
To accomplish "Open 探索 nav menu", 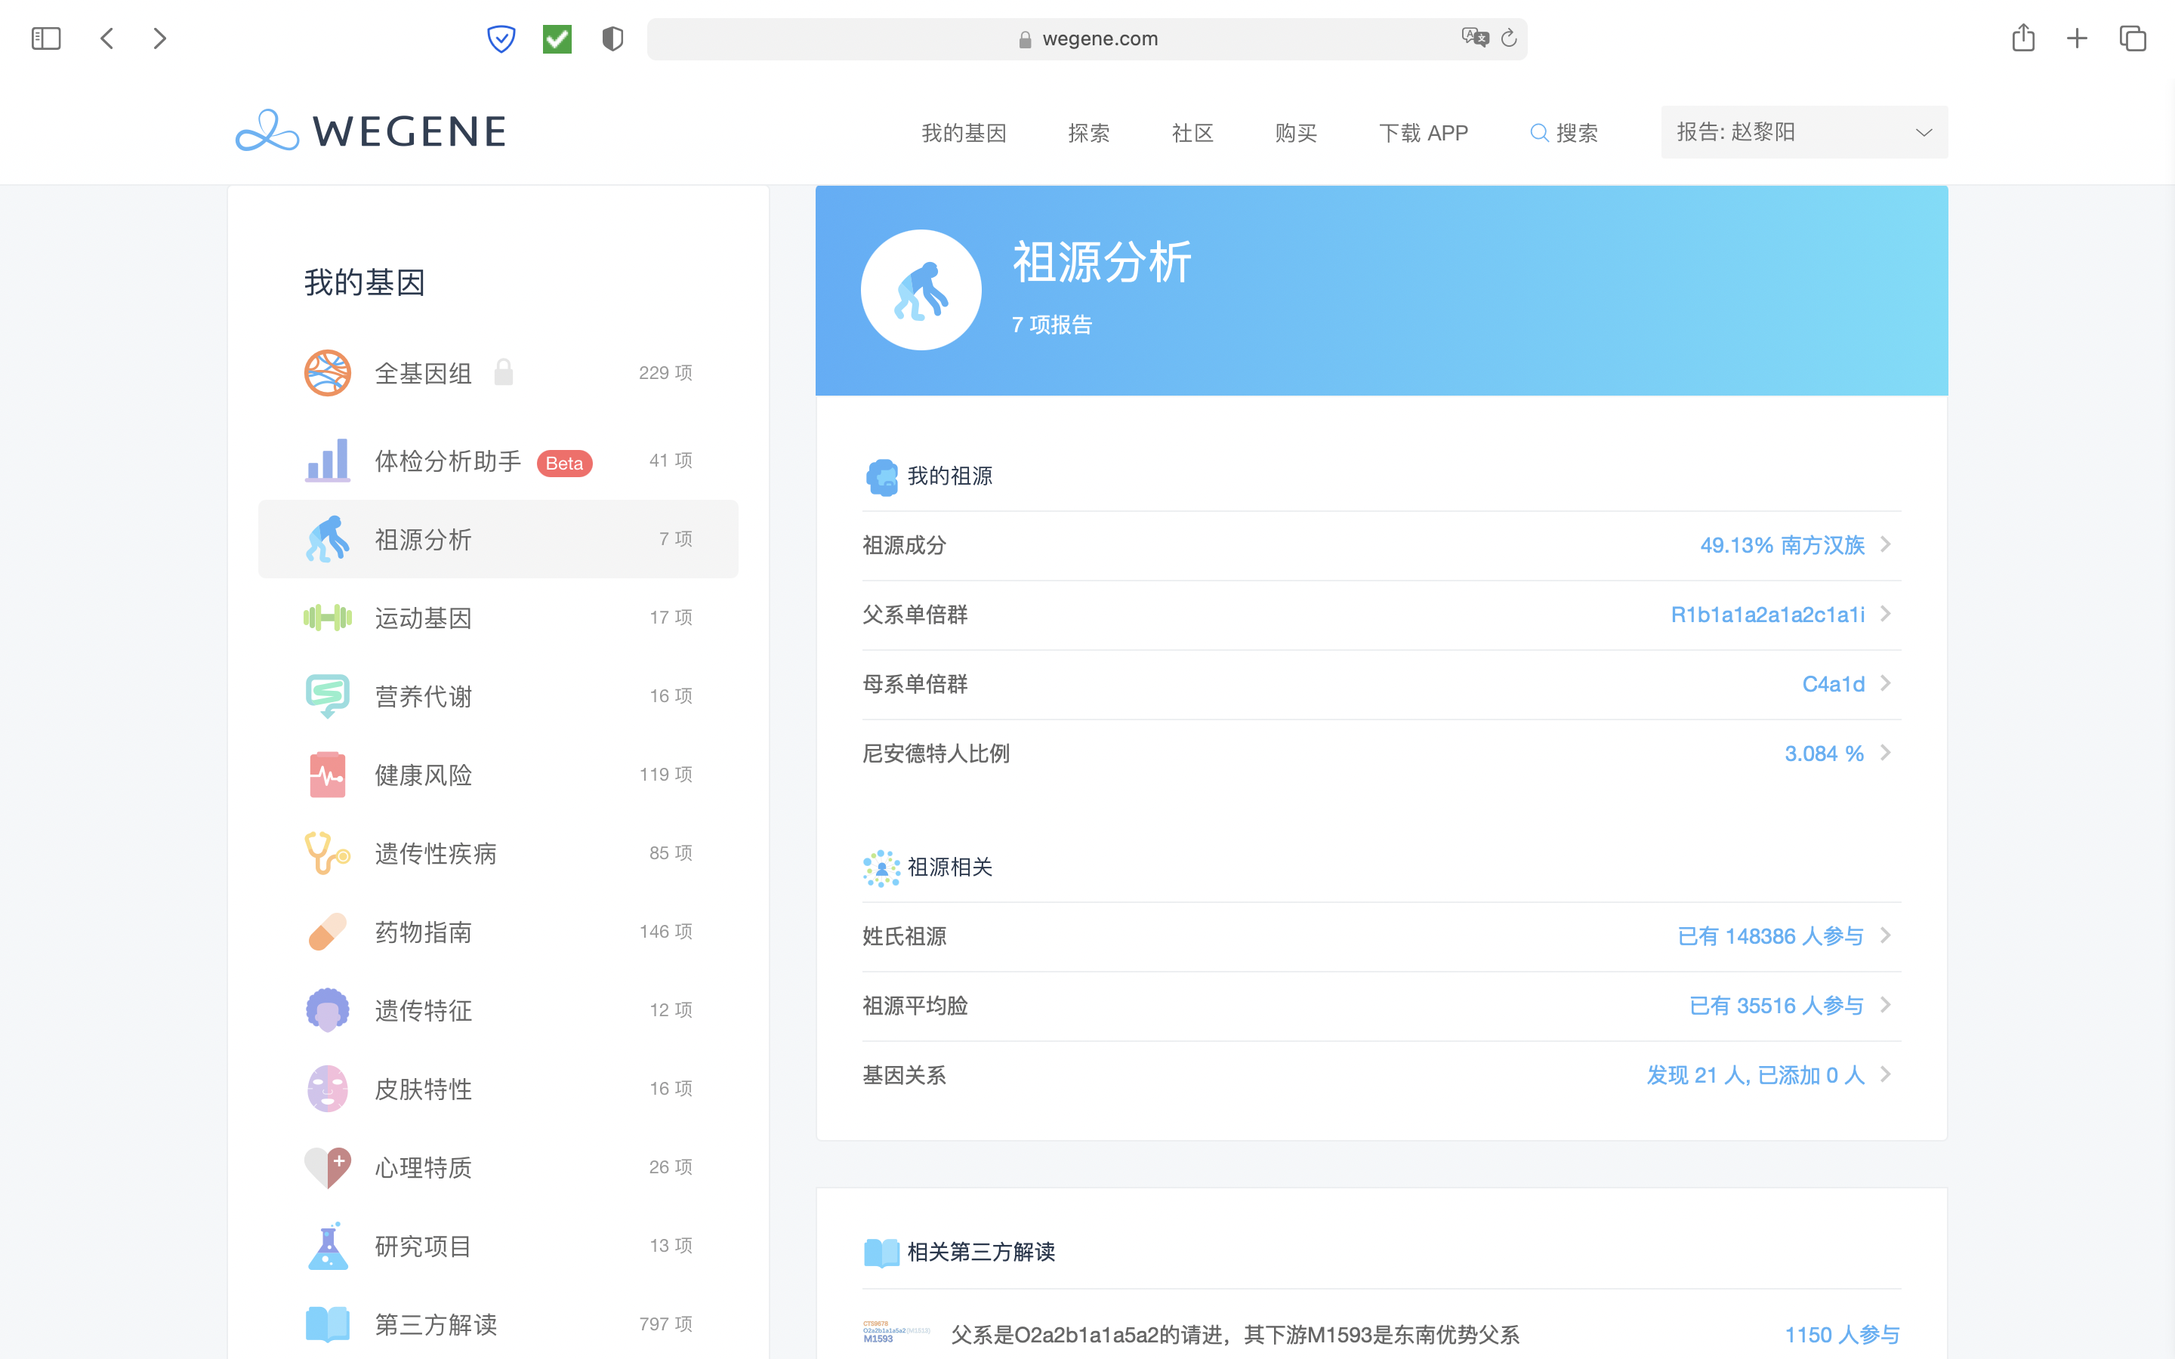I will (1088, 133).
